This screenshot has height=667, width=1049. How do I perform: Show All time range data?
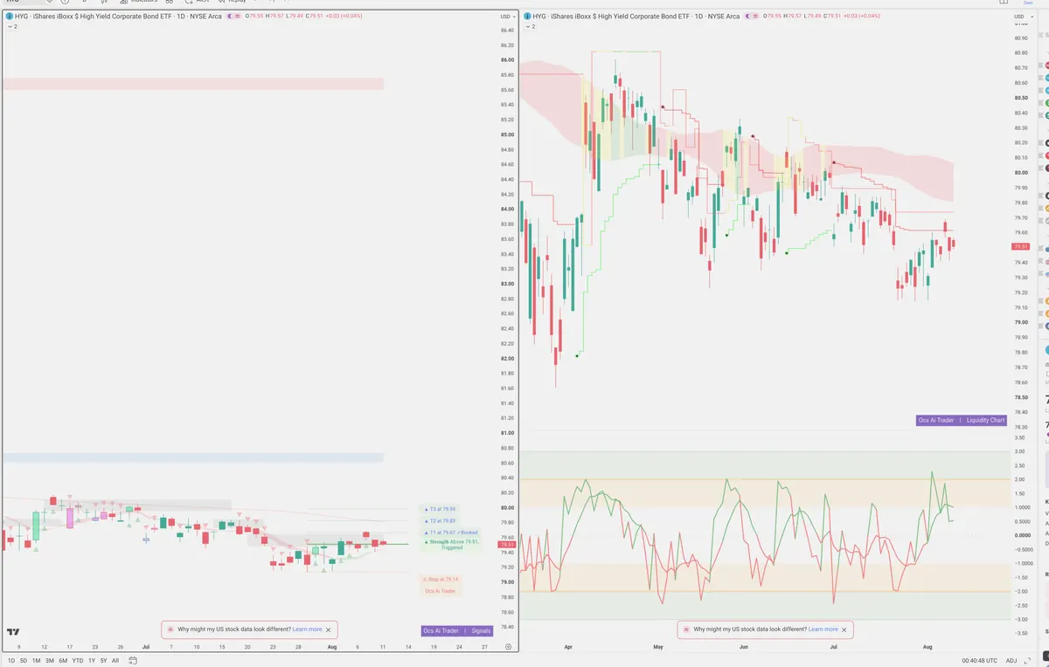(x=115, y=660)
